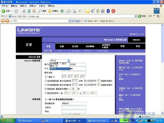Click the router name field WRH54G
The image size is (164, 123).
(74, 103)
